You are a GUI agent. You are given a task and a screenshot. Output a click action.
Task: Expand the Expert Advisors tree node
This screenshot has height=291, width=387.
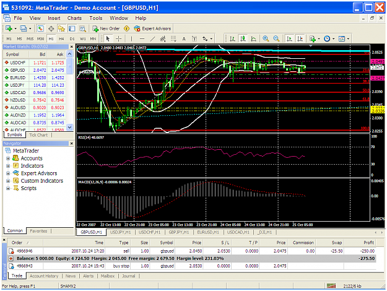point(8,173)
